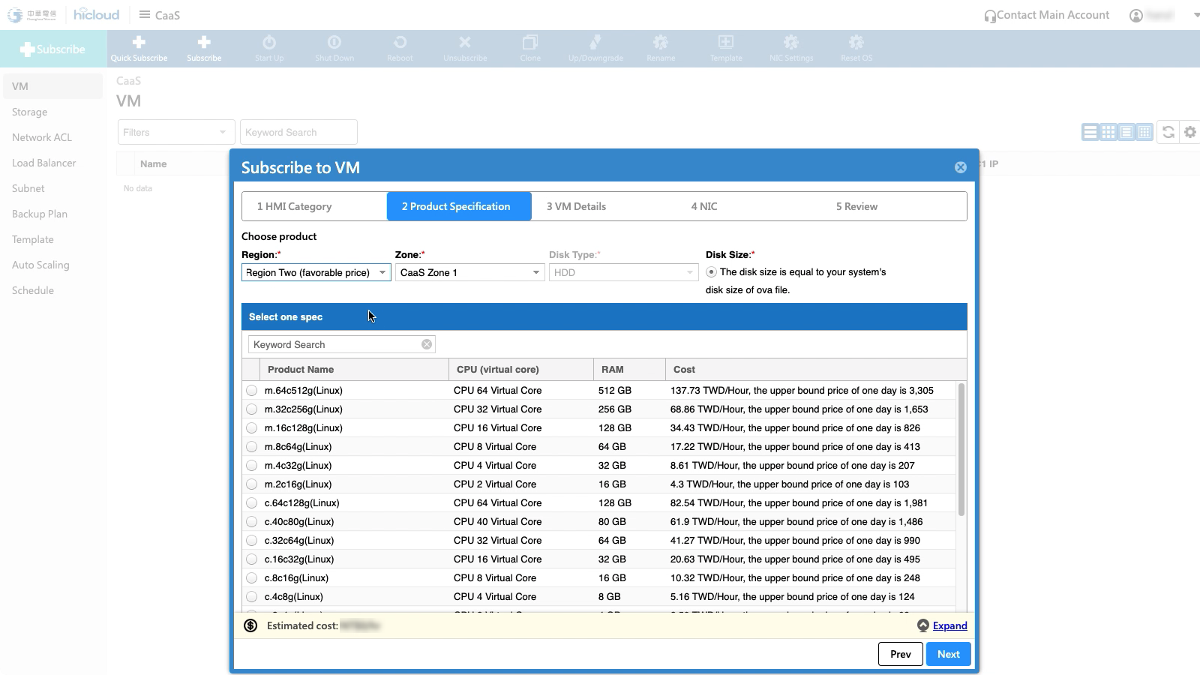Select the c.8c16g(Linux) spec radio button
The width and height of the screenshot is (1200, 675).
[252, 578]
